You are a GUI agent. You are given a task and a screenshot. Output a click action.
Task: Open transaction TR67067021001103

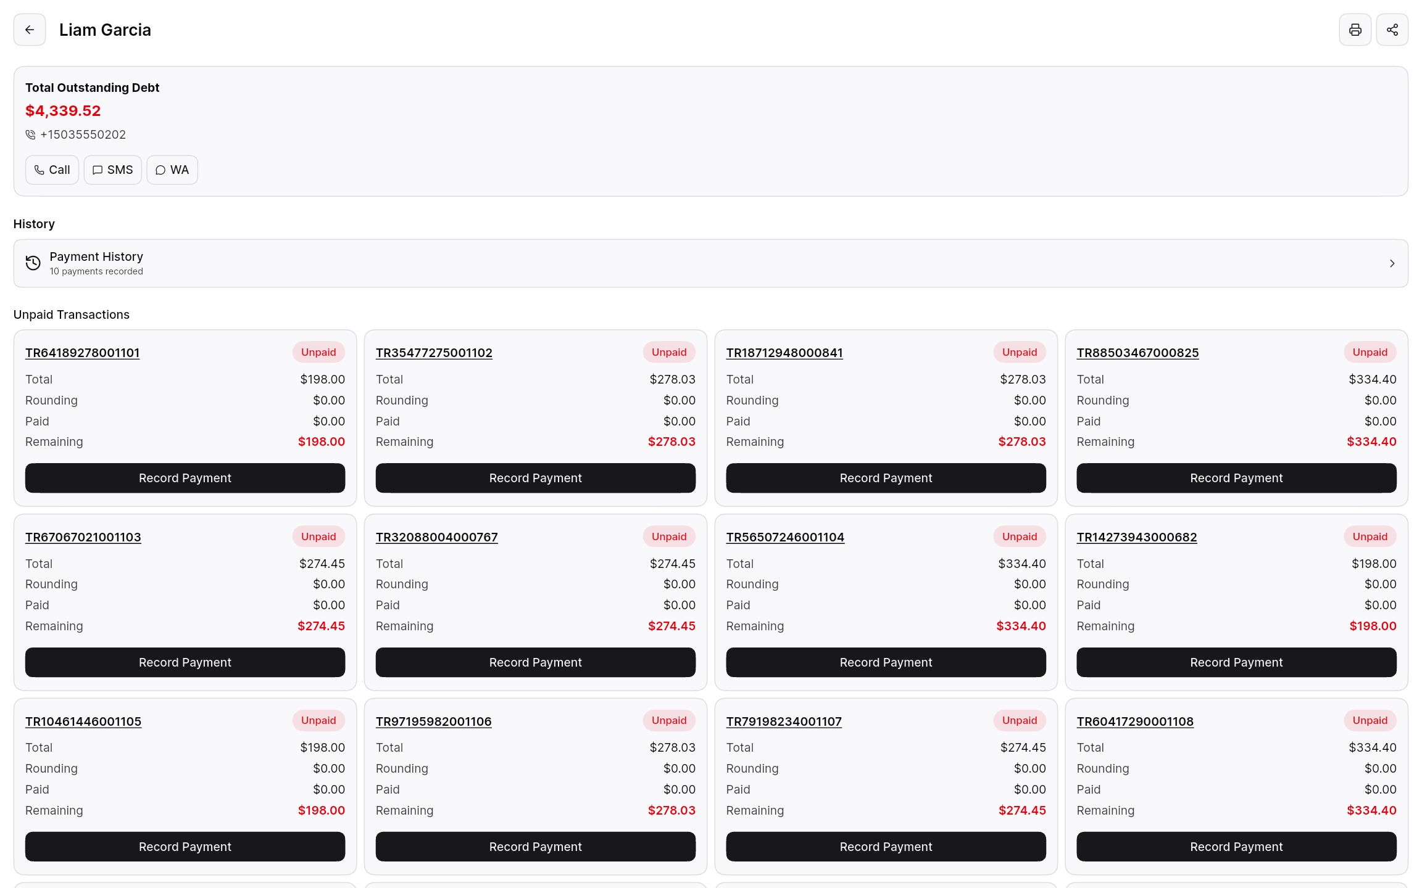tap(83, 537)
